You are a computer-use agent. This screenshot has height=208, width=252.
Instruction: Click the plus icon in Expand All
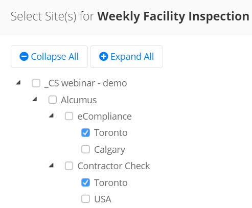103,56
